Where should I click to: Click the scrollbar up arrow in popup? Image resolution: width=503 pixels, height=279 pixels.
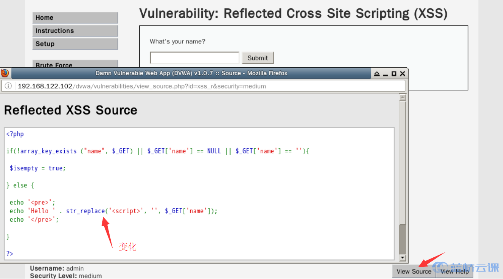click(403, 97)
